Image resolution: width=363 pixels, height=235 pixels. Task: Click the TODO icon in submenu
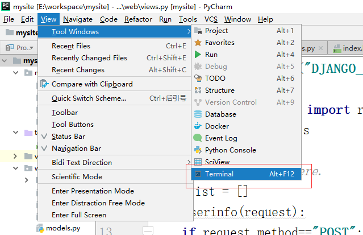point(198,79)
